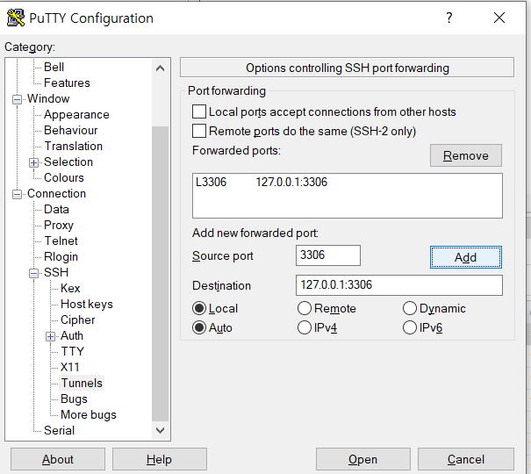Select the IPv6 radio button
This screenshot has width=531, height=474.
(409, 327)
